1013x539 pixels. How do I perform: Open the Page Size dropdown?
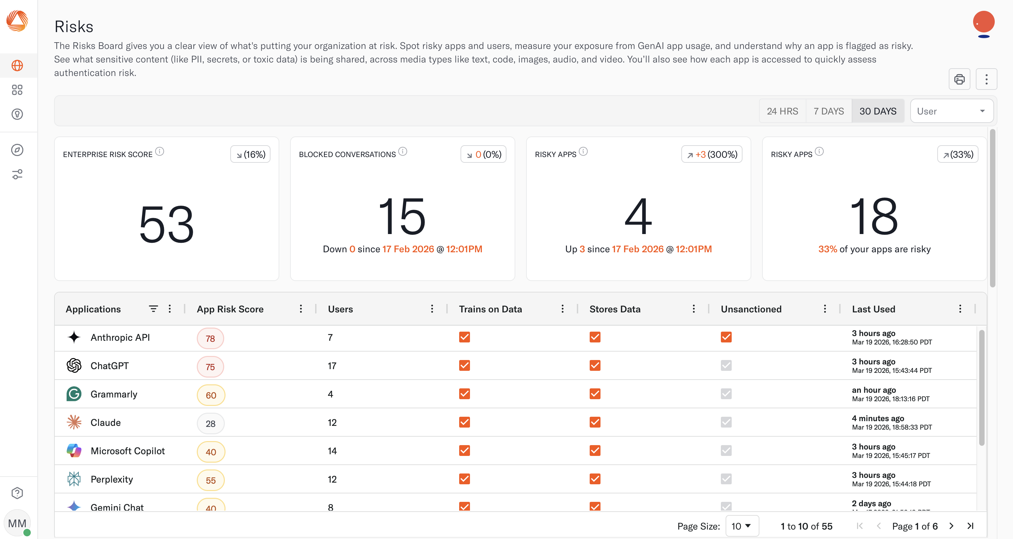click(x=742, y=525)
